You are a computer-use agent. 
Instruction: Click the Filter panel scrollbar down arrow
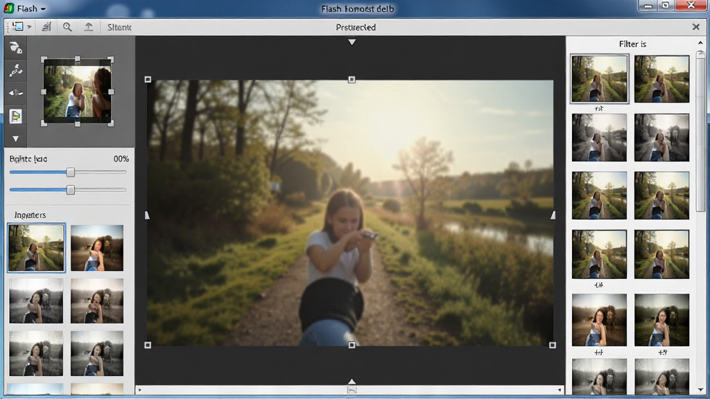point(700,389)
